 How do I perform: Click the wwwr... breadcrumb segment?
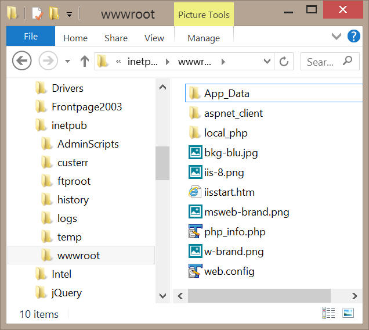[x=194, y=62]
